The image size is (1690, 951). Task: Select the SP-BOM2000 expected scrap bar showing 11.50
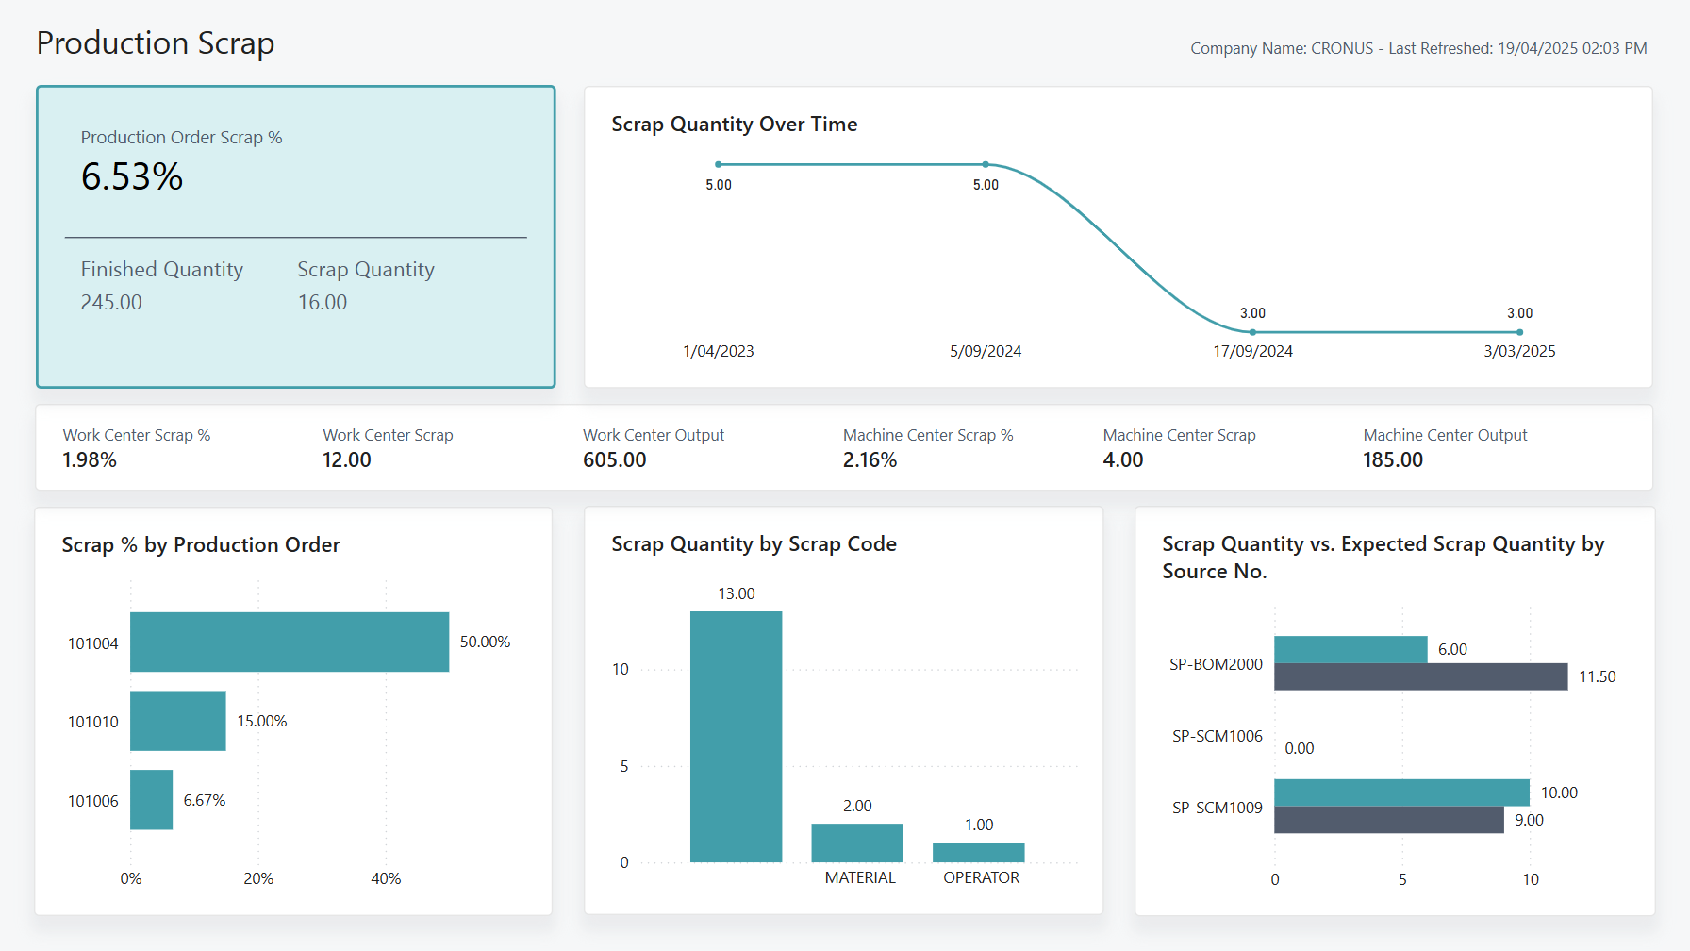[1419, 676]
